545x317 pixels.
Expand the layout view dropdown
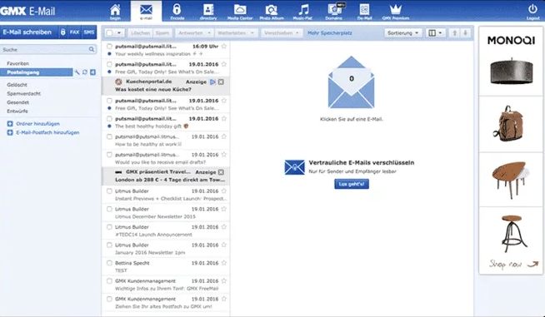click(x=436, y=33)
